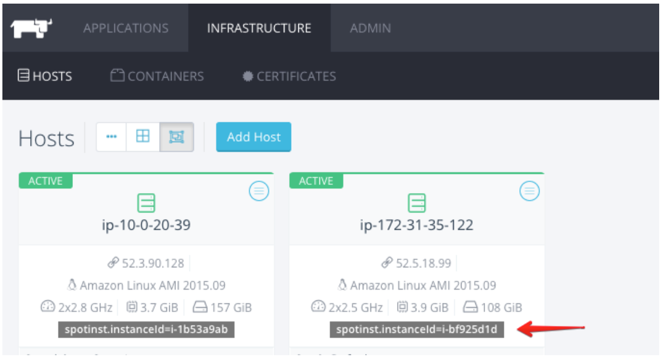Click the Add Host button
The image size is (664, 360).
point(253,137)
